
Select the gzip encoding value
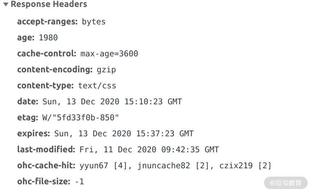click(x=106, y=70)
